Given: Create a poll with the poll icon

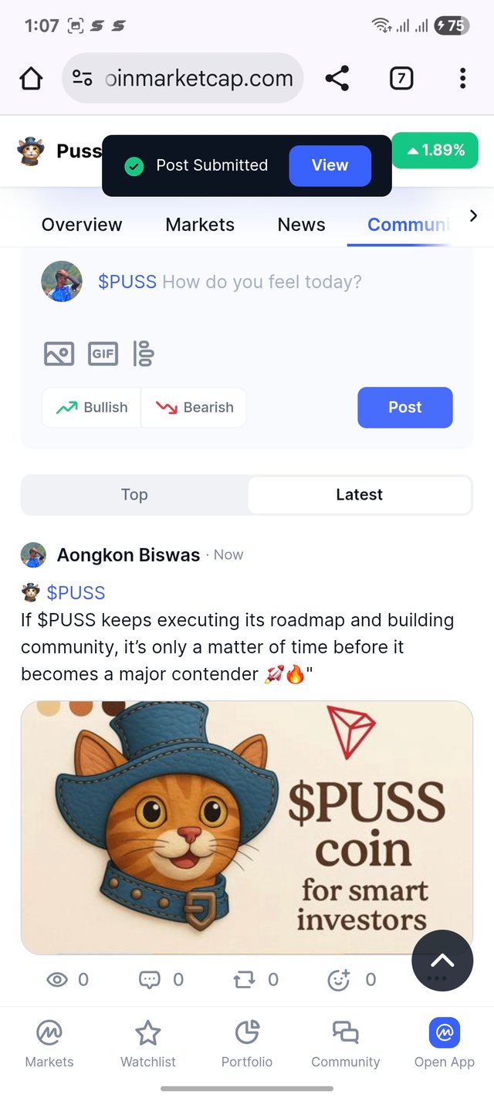Looking at the screenshot, I should coord(144,354).
